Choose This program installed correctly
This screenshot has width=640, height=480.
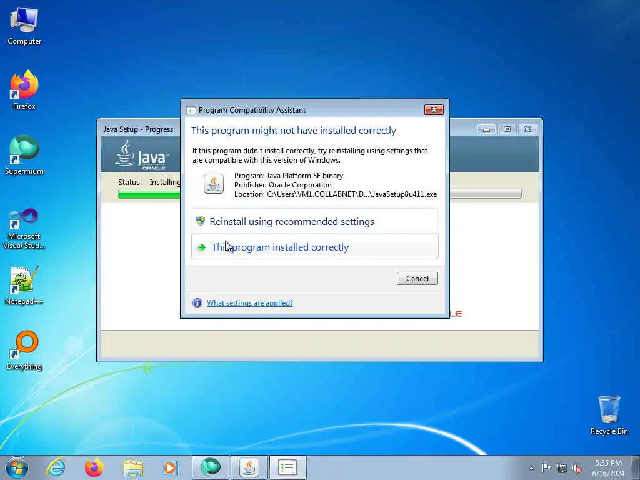click(x=315, y=247)
